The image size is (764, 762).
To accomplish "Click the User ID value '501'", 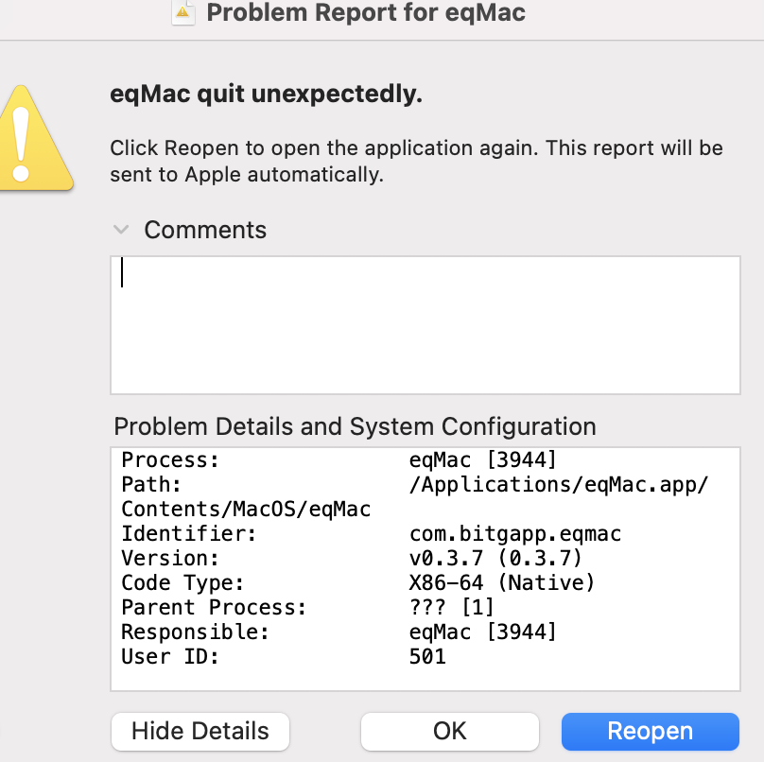I will pyautogui.click(x=427, y=657).
